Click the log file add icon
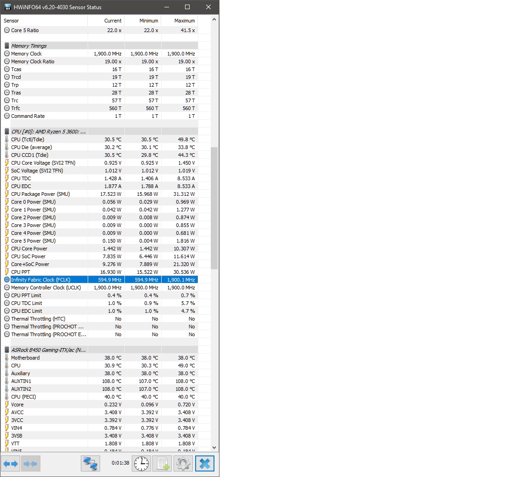This screenshot has height=477, width=529. click(x=162, y=464)
